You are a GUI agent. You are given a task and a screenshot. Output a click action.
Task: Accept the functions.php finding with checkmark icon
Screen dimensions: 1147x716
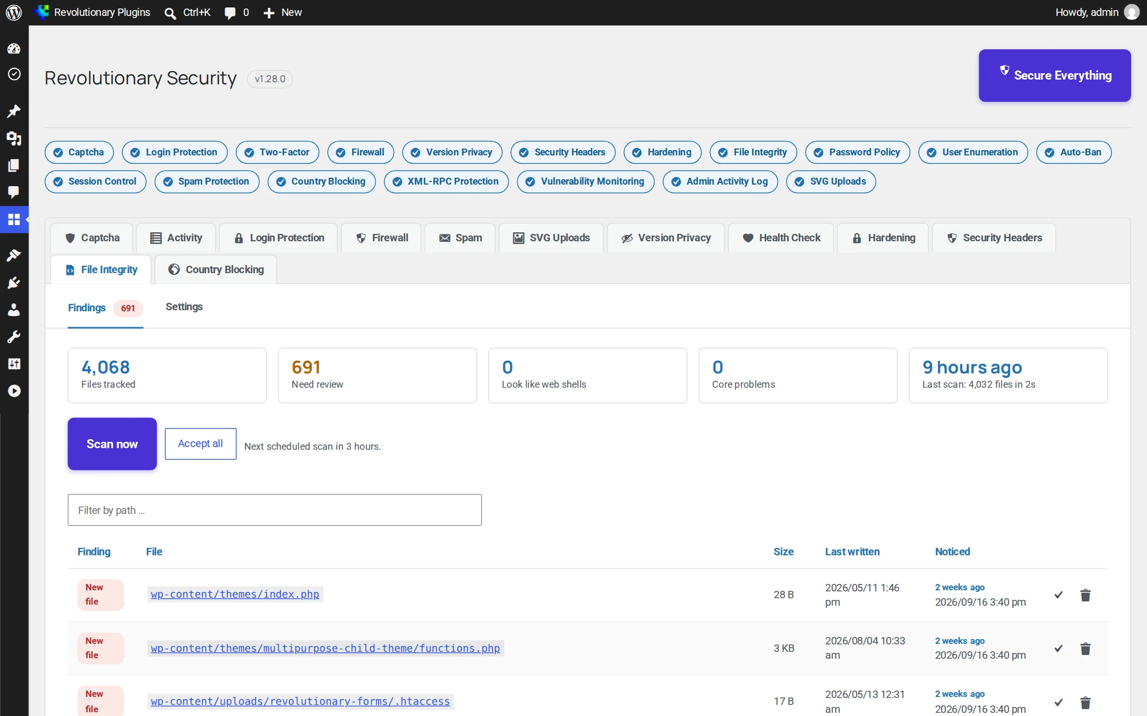pyautogui.click(x=1058, y=648)
